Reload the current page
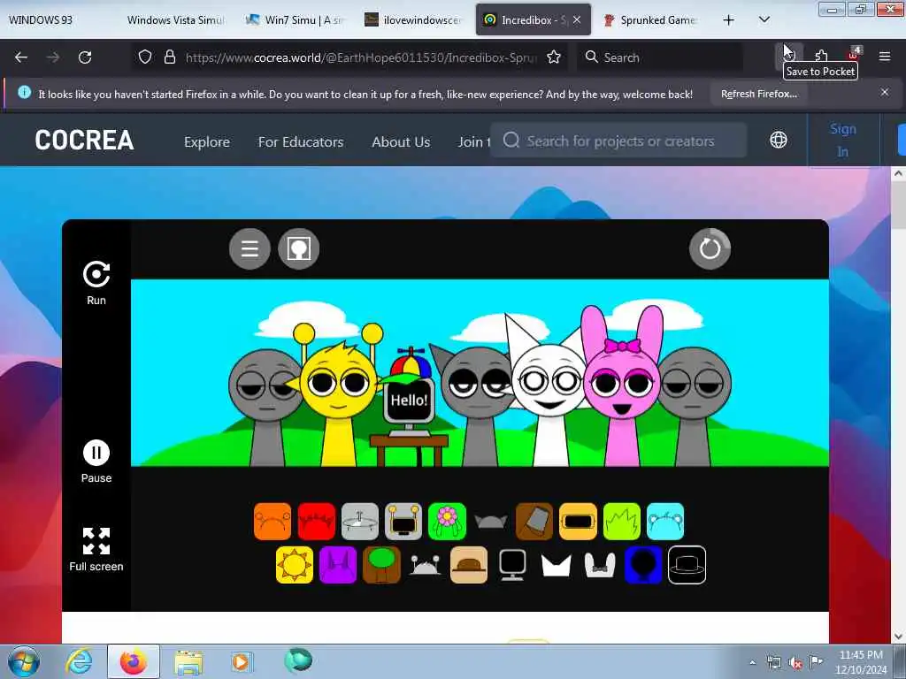This screenshot has height=679, width=906. click(x=85, y=57)
